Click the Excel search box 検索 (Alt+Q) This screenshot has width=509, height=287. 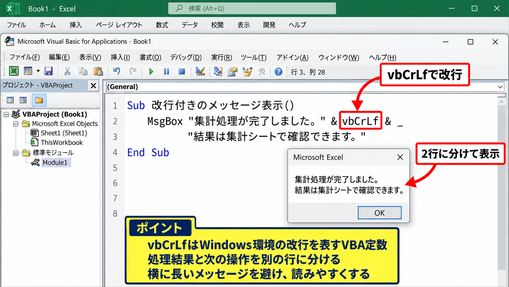pos(252,8)
